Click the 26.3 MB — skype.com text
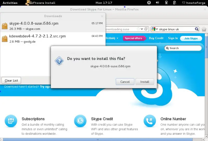This screenshot has height=141, width=208. pos(25,29)
